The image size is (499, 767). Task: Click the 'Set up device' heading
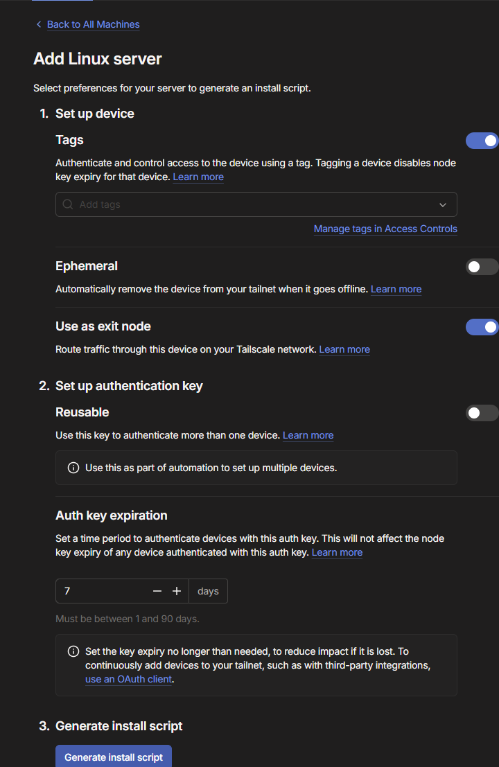(95, 114)
